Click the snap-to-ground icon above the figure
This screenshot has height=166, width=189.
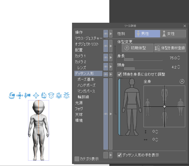(66, 95)
